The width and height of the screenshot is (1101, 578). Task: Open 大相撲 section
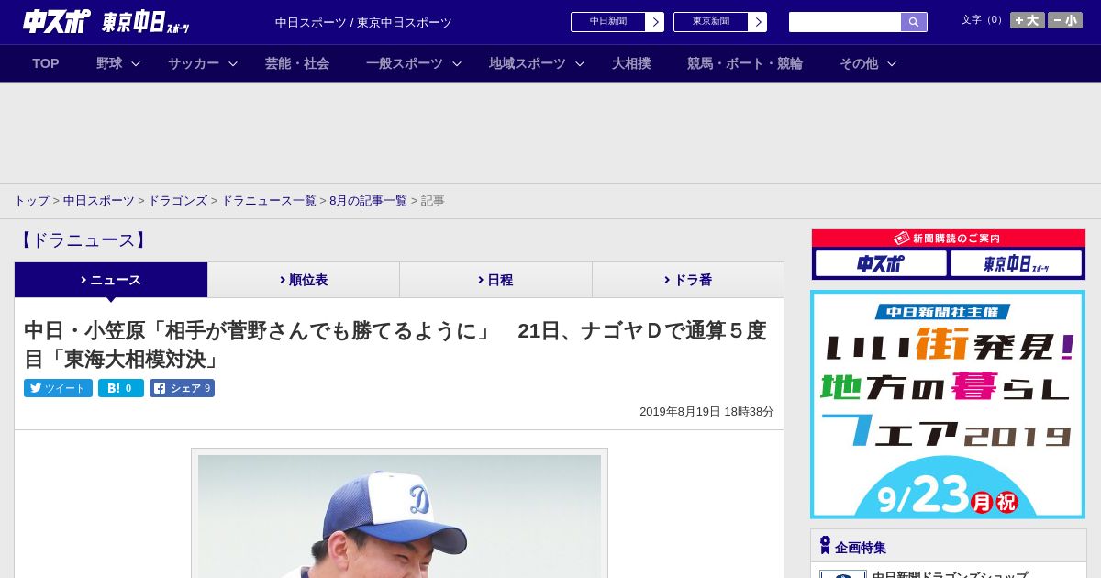631,63
